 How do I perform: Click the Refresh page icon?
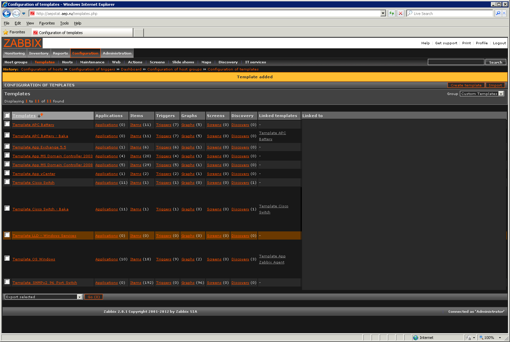(392, 13)
